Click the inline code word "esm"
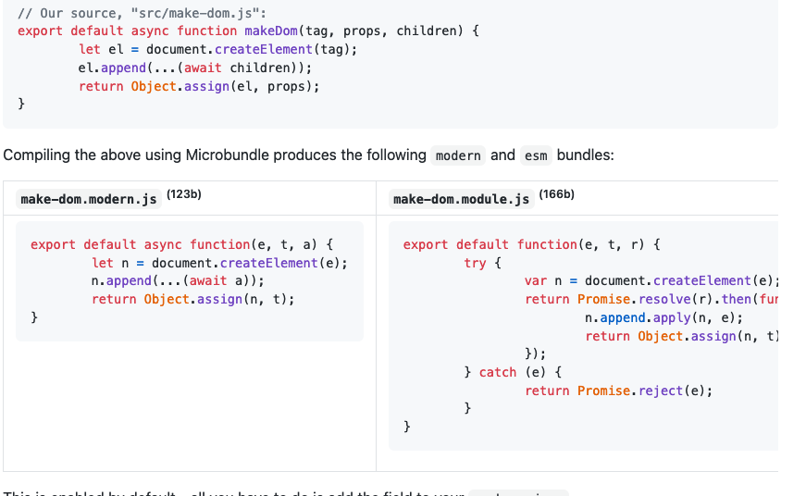Image resolution: width=806 pixels, height=496 pixels. point(536,155)
